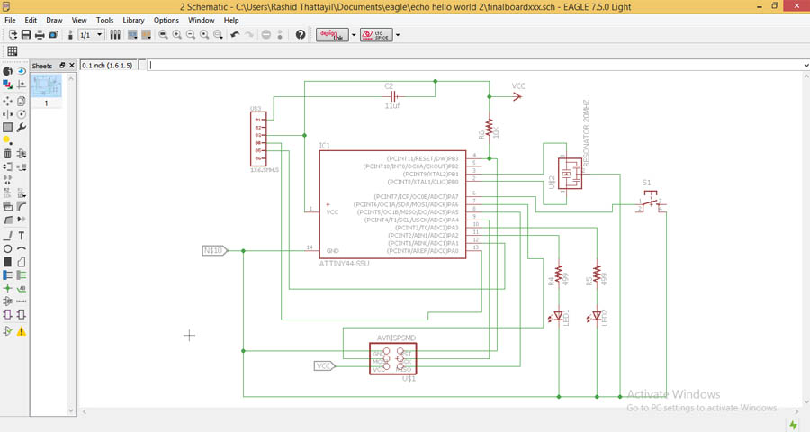Select the Change wrench tool

22,127
